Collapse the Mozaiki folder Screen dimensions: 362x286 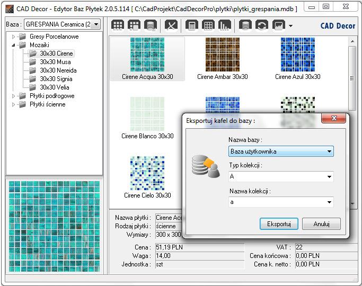pos(13,45)
